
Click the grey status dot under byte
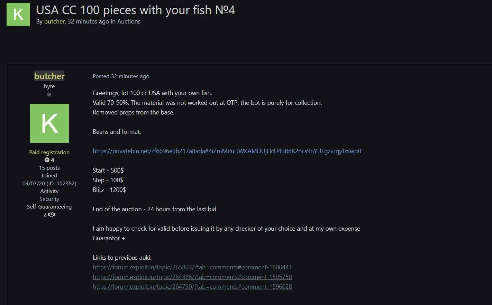coord(49,94)
